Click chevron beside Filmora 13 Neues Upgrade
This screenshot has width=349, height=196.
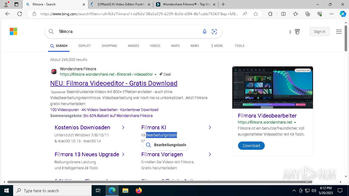click(x=123, y=154)
